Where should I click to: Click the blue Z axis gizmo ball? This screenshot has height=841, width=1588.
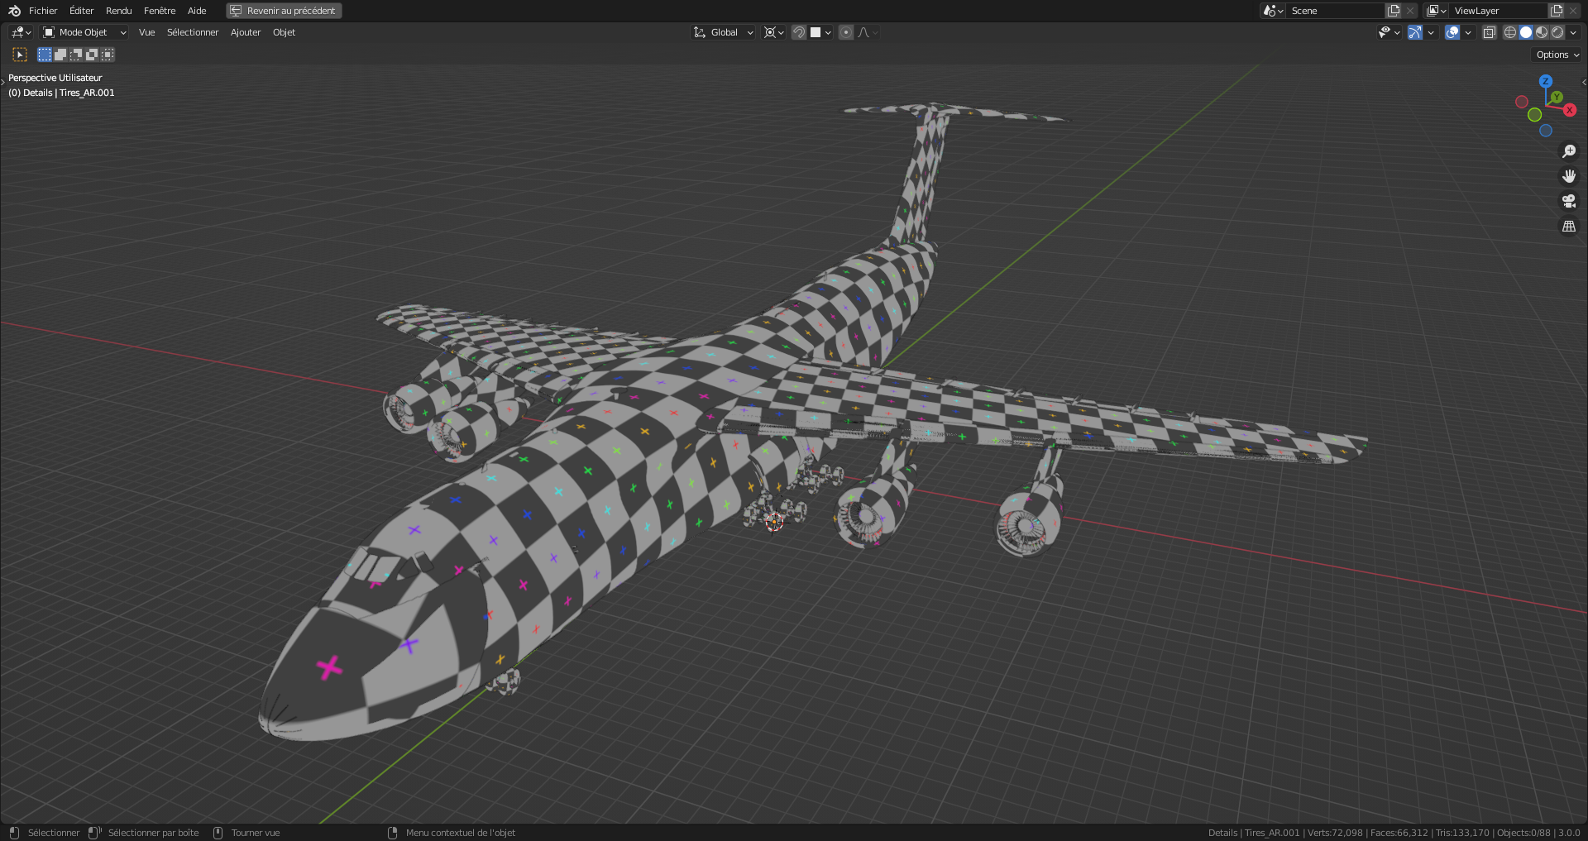(x=1545, y=81)
